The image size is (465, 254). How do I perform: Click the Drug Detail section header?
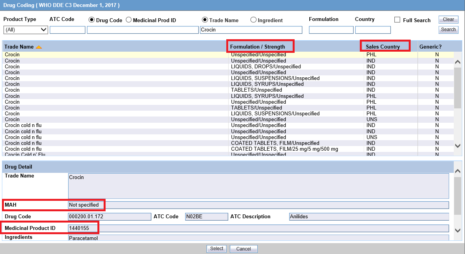click(228, 167)
